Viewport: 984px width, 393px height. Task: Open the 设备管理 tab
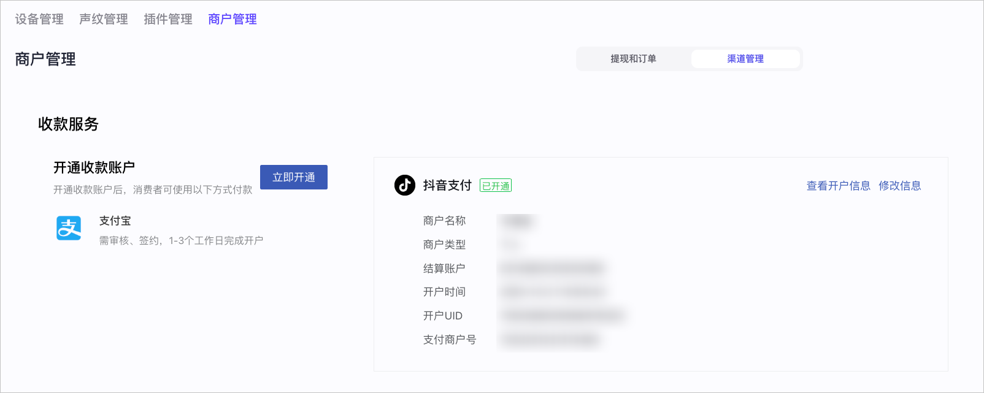pos(39,19)
